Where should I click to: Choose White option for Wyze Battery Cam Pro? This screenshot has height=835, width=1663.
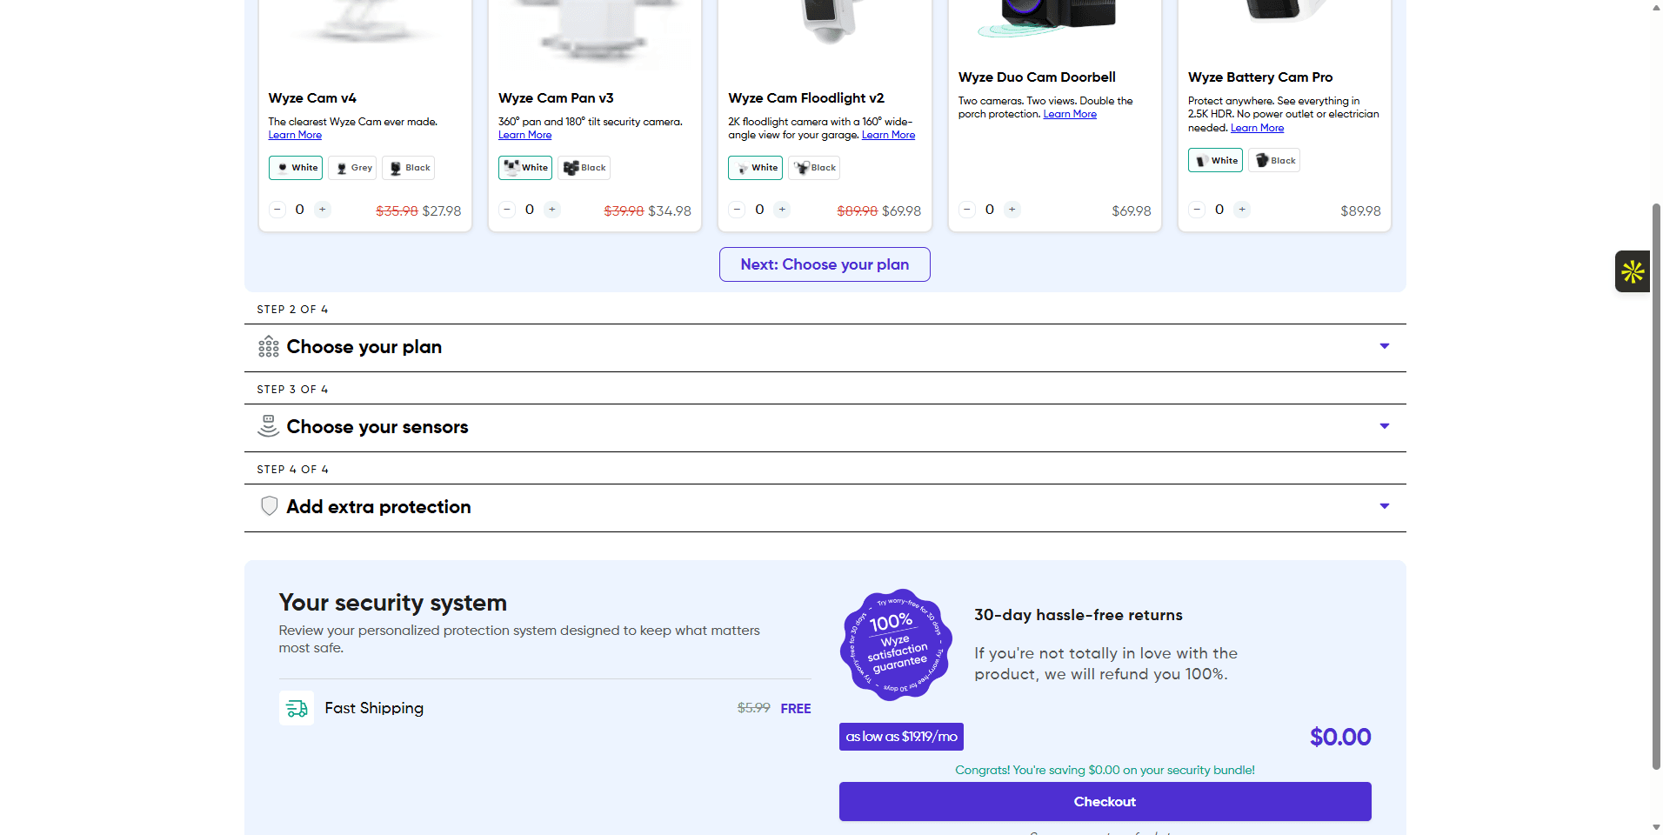[1215, 160]
